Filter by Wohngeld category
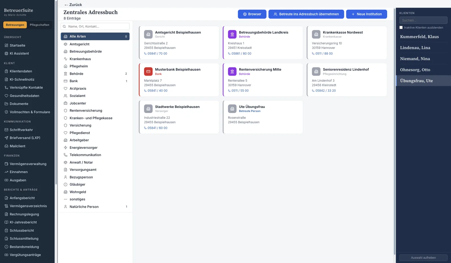Image resolution: width=451 pixels, height=263 pixels. coord(95,192)
